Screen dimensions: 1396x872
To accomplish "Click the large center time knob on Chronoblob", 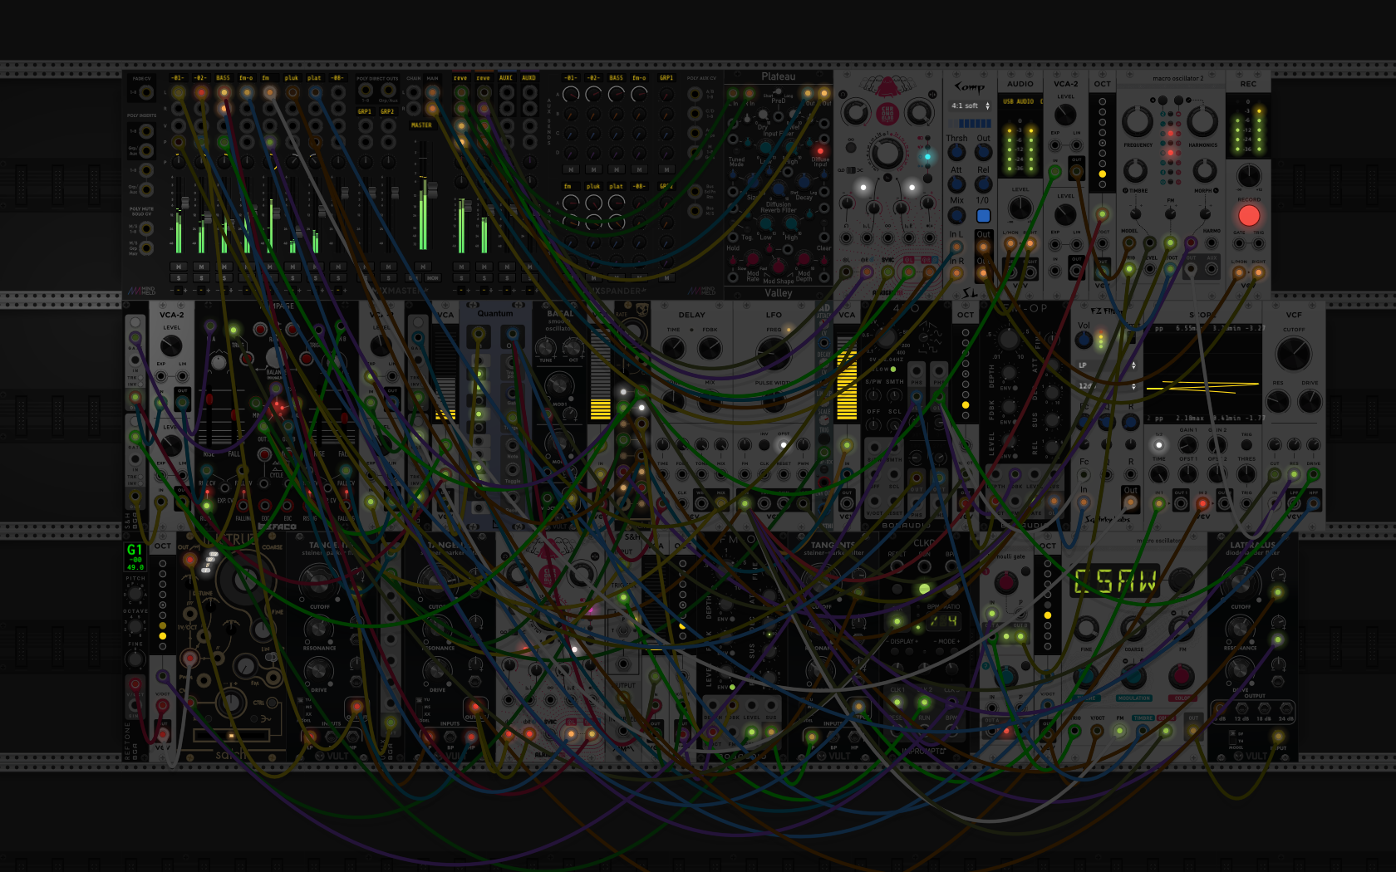I will 887,153.
